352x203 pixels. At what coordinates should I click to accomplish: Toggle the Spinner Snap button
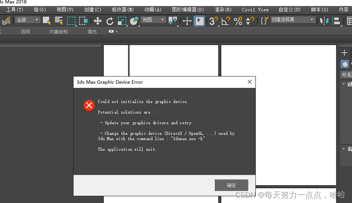[x=250, y=21]
